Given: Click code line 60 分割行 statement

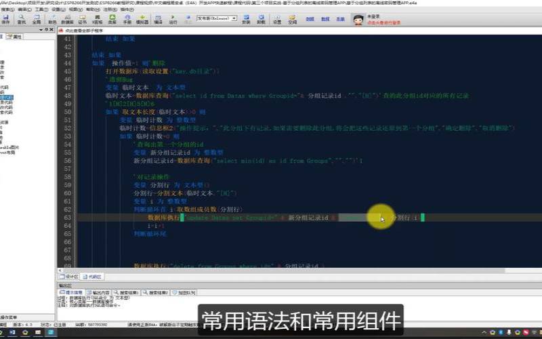Looking at the screenshot, I should click(185, 193).
